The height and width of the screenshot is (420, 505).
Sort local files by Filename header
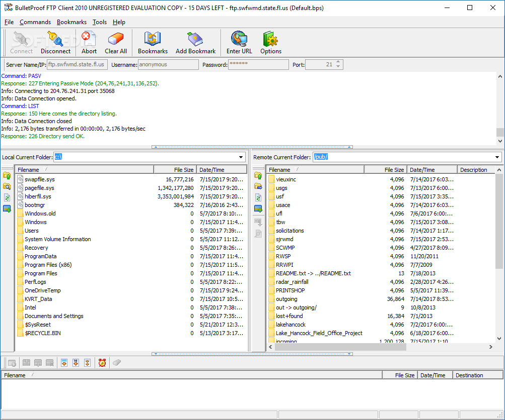click(85, 170)
